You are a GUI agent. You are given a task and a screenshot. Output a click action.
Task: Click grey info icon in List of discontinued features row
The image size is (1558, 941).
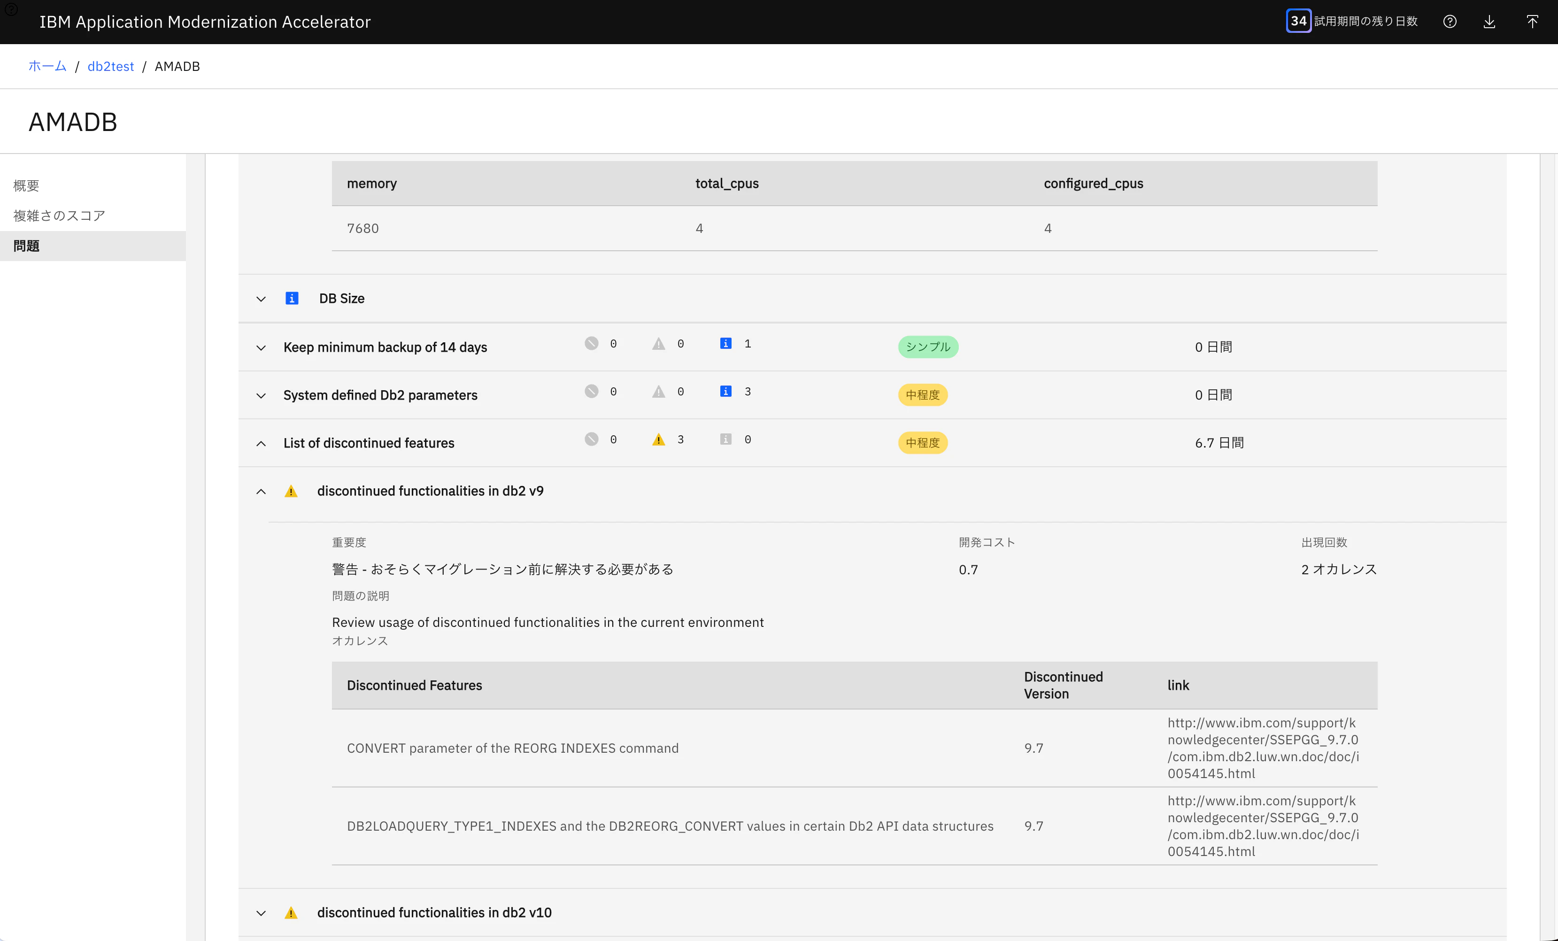(726, 440)
